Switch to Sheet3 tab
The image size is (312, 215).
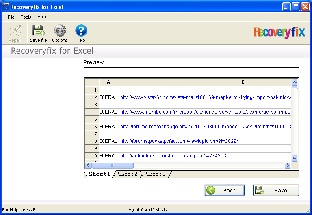pos(156,174)
